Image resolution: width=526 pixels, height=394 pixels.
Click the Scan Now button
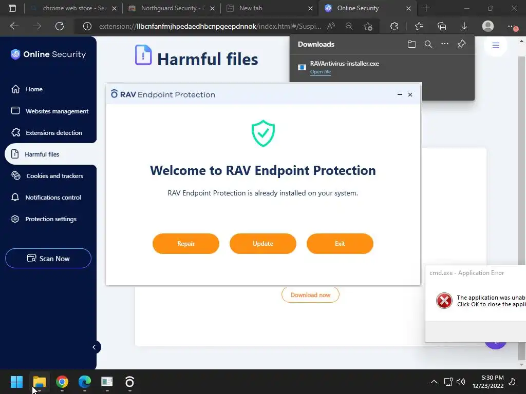pyautogui.click(x=48, y=259)
